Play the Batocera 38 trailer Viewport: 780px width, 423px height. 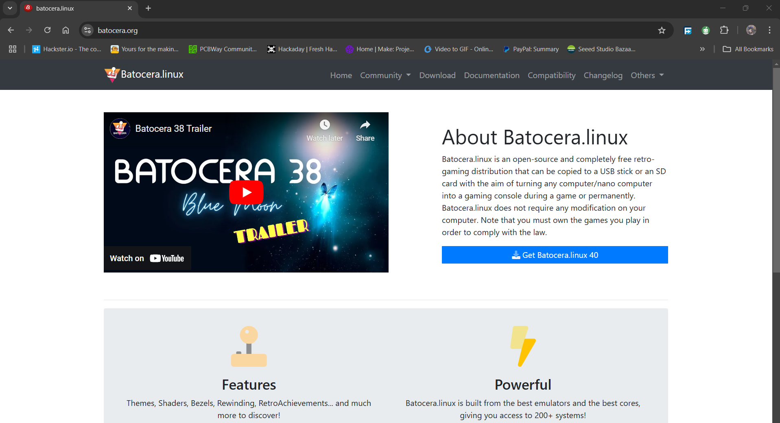point(246,192)
